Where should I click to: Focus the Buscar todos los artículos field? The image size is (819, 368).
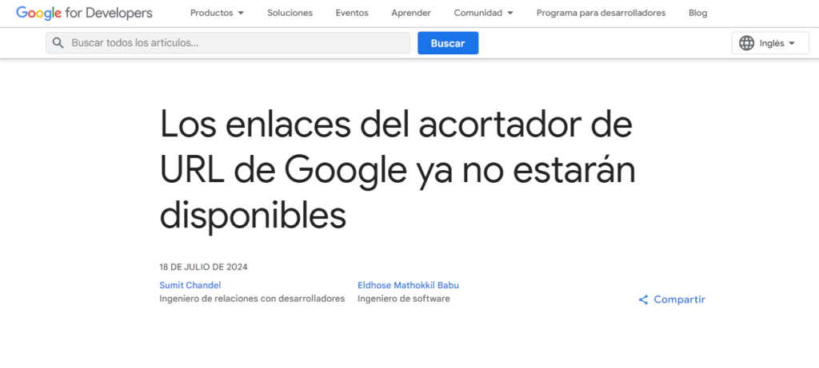pyautogui.click(x=228, y=43)
